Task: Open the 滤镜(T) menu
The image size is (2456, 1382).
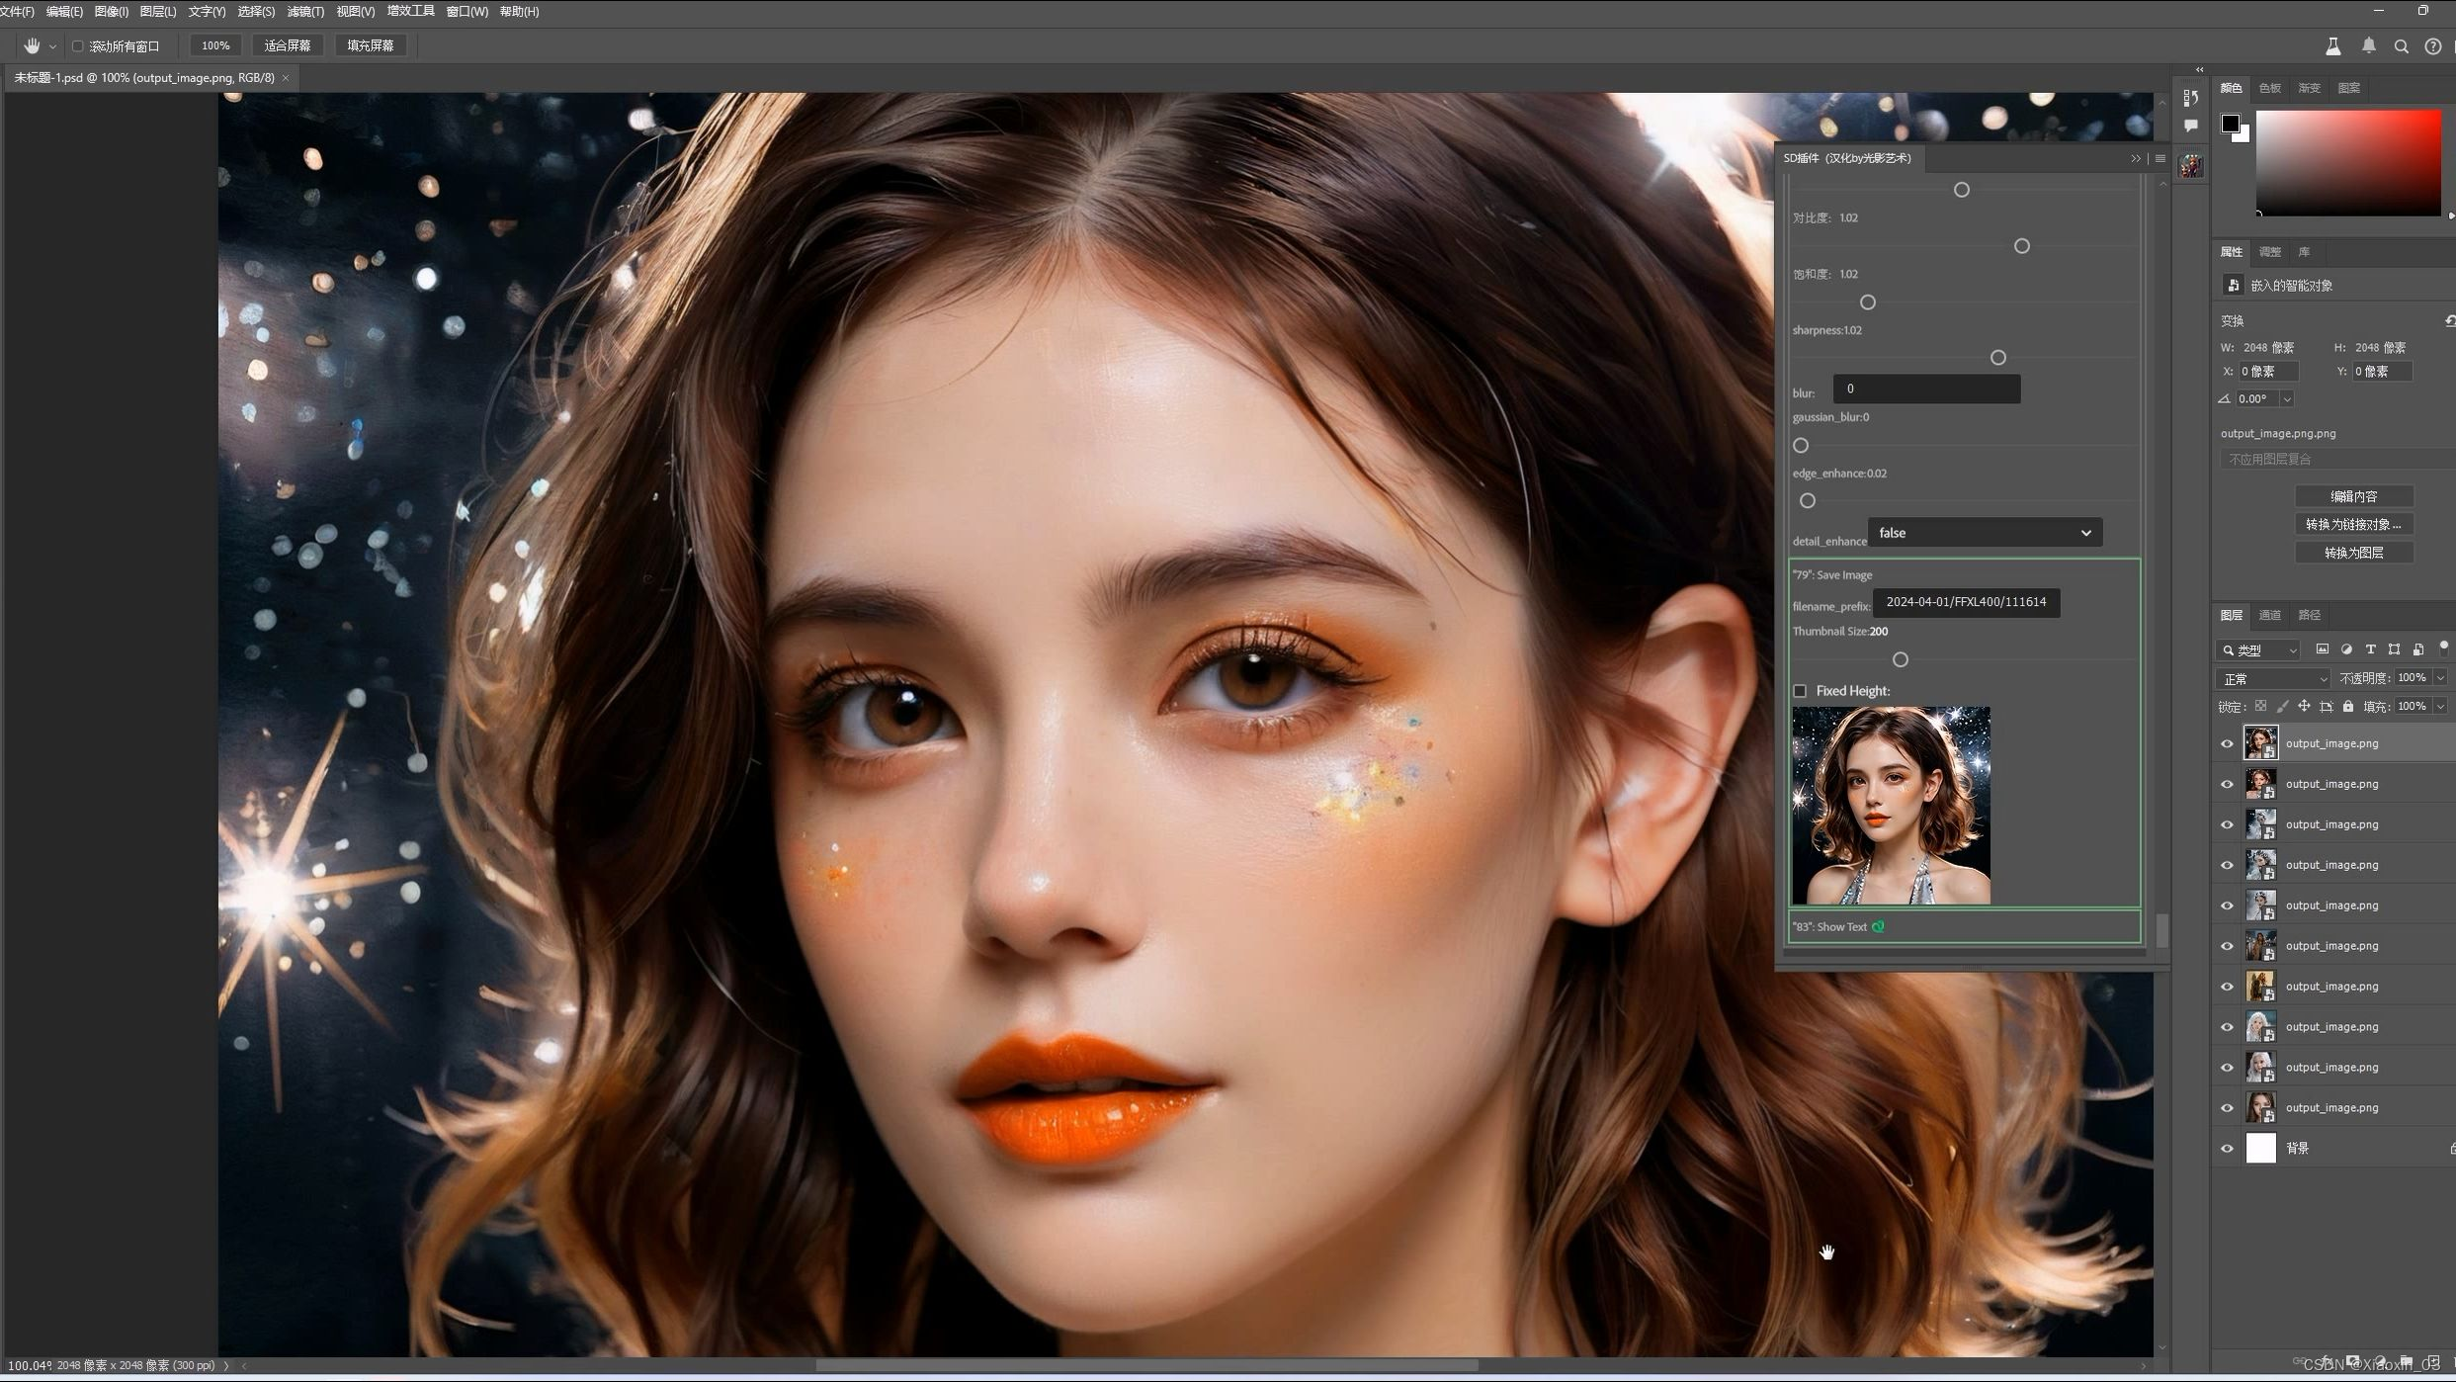Action: tap(304, 12)
